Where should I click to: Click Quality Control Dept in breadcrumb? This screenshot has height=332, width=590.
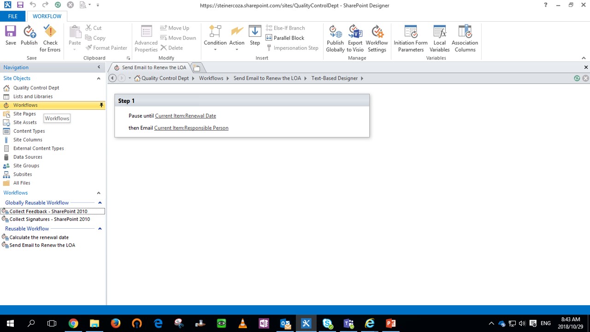pyautogui.click(x=165, y=78)
